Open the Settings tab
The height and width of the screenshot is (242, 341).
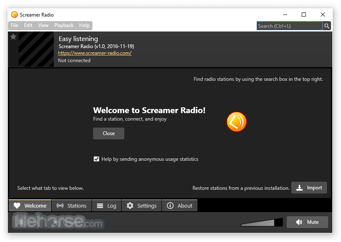click(142, 206)
